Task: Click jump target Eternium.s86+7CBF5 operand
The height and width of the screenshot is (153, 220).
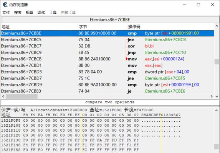Action: click(x=165, y=78)
